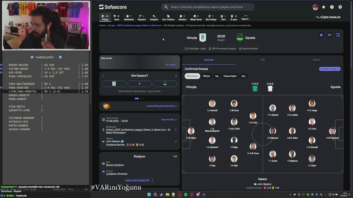Viewport: 353px width, 198px height.
Task: Focus the search matches input field
Action: 208,7
